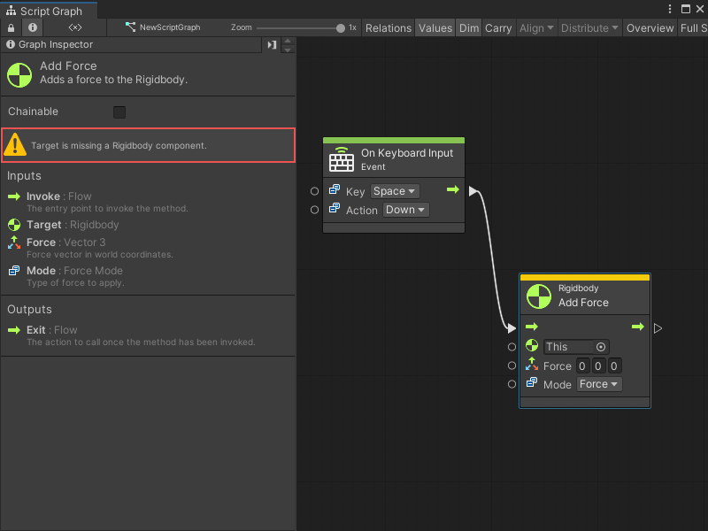Viewport: 708px width, 531px height.
Task: Enable the Chainable checkbox
Action: tap(121, 113)
